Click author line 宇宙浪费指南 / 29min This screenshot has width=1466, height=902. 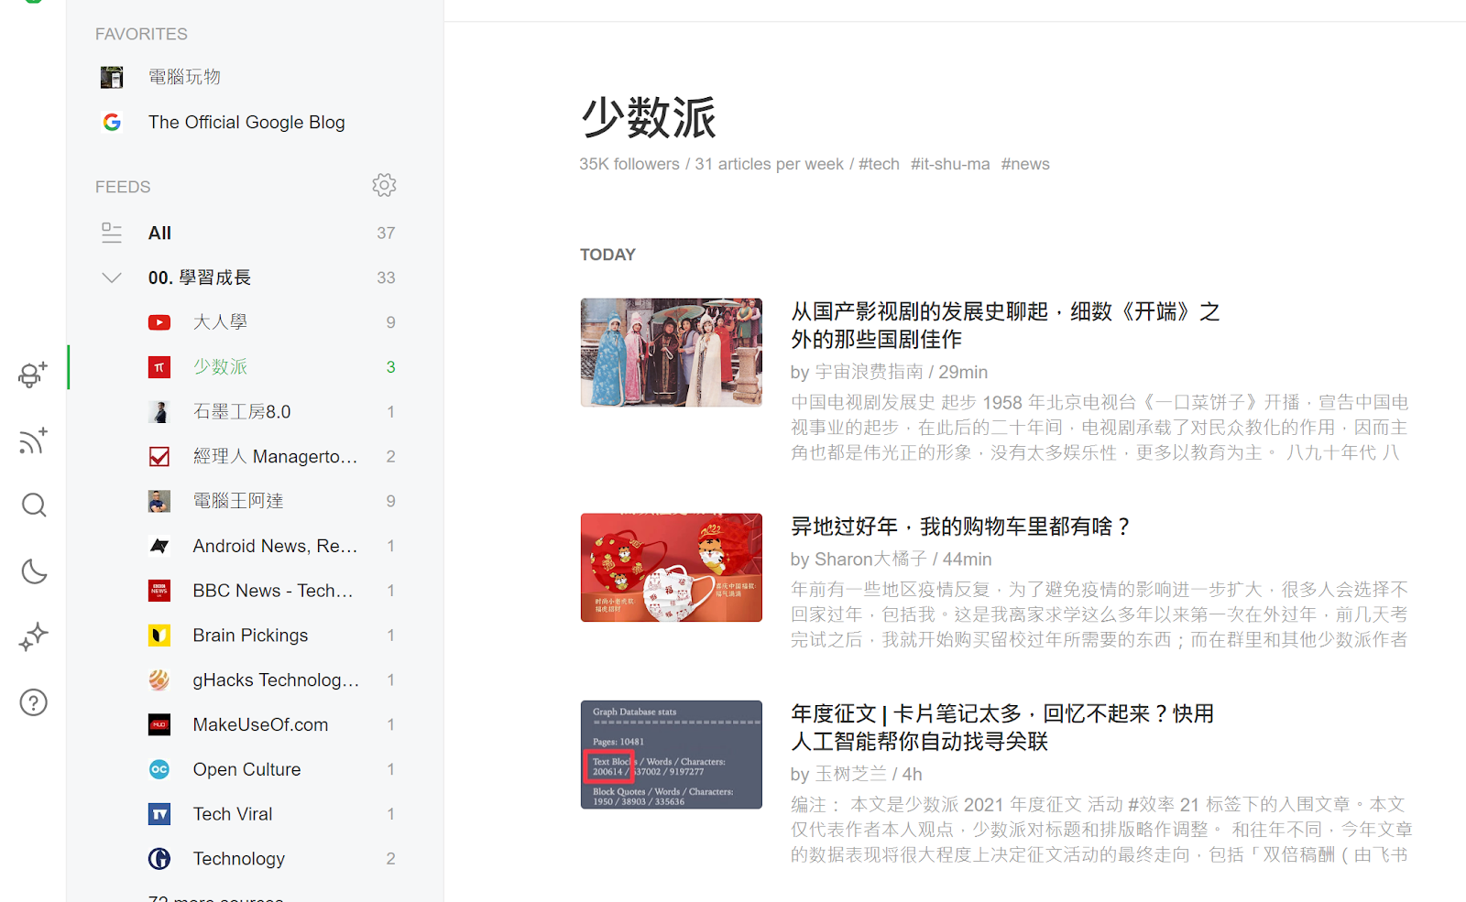[889, 372]
